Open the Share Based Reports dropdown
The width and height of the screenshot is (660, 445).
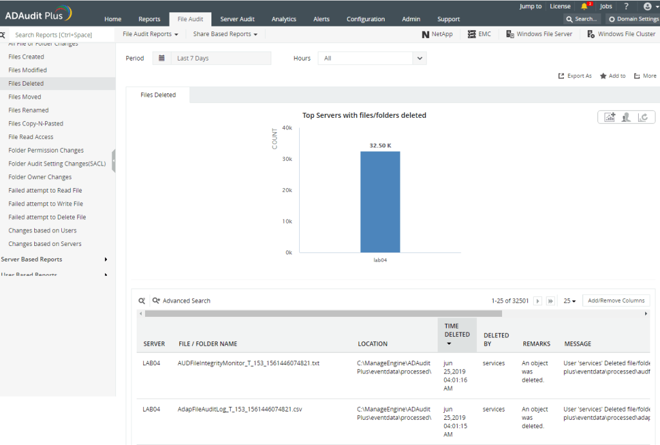[x=225, y=34]
